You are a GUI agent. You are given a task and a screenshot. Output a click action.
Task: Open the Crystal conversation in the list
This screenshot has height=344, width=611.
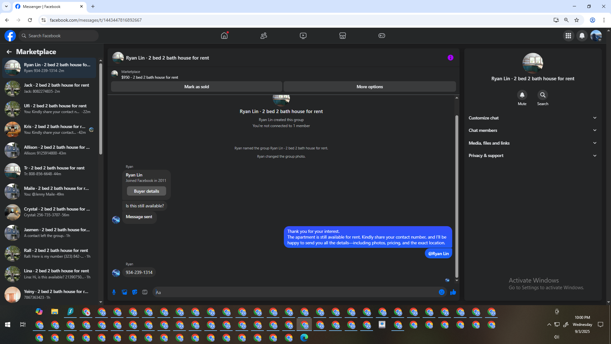[49, 212]
